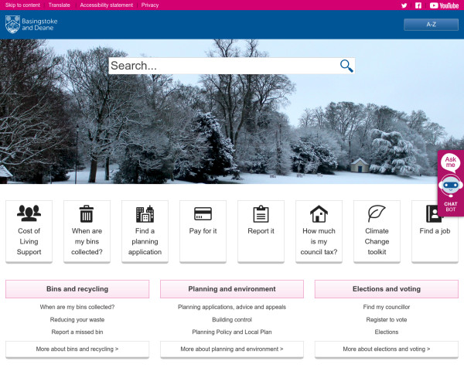Screen dimensions: 464x371
Task: Select the council tax house icon tile
Action: click(x=319, y=230)
